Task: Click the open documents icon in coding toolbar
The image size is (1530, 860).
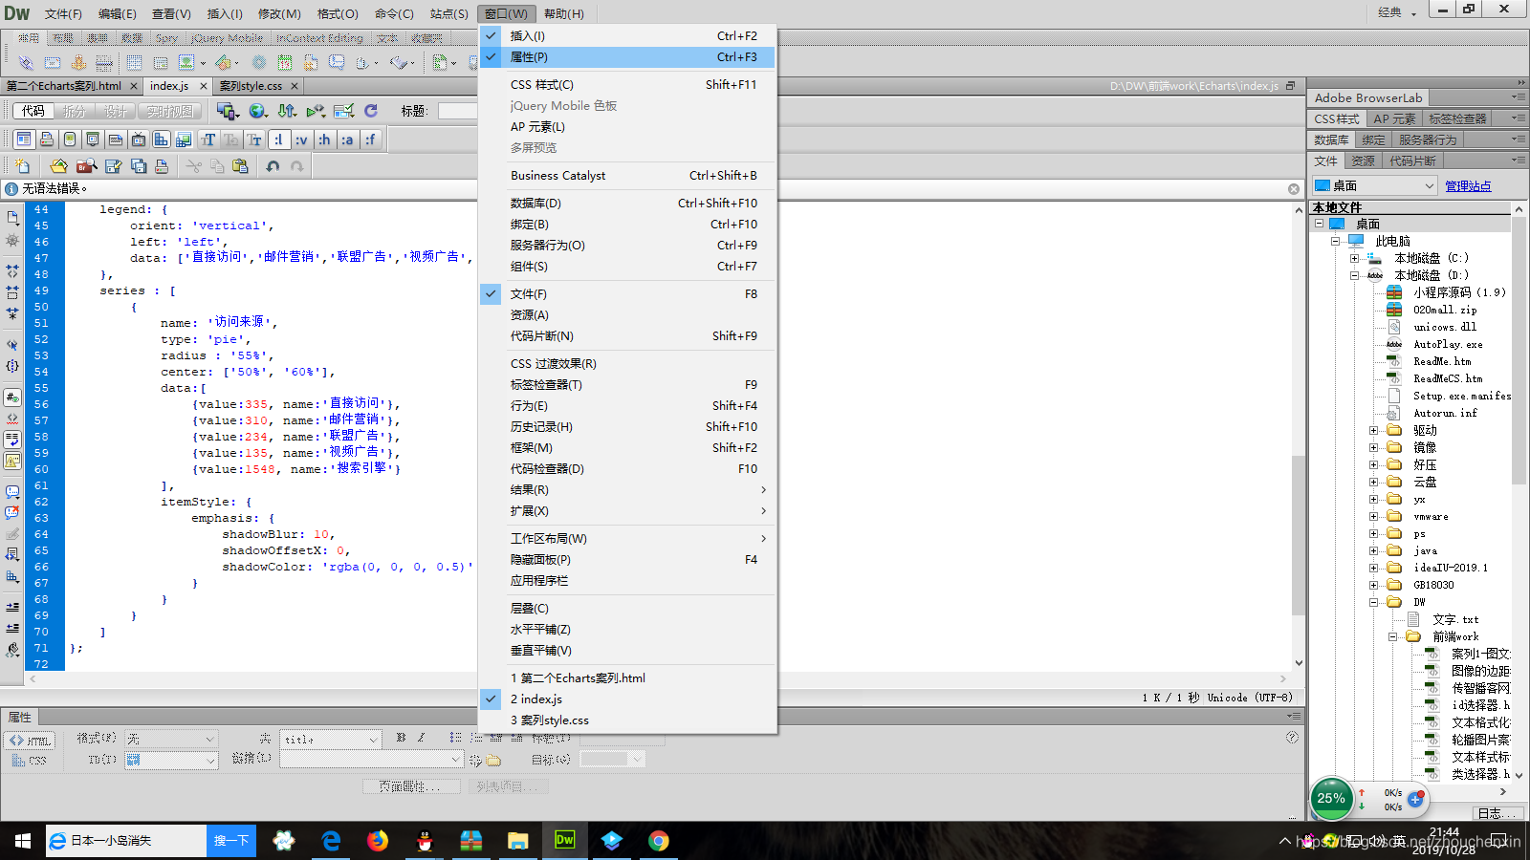Action: (12, 218)
